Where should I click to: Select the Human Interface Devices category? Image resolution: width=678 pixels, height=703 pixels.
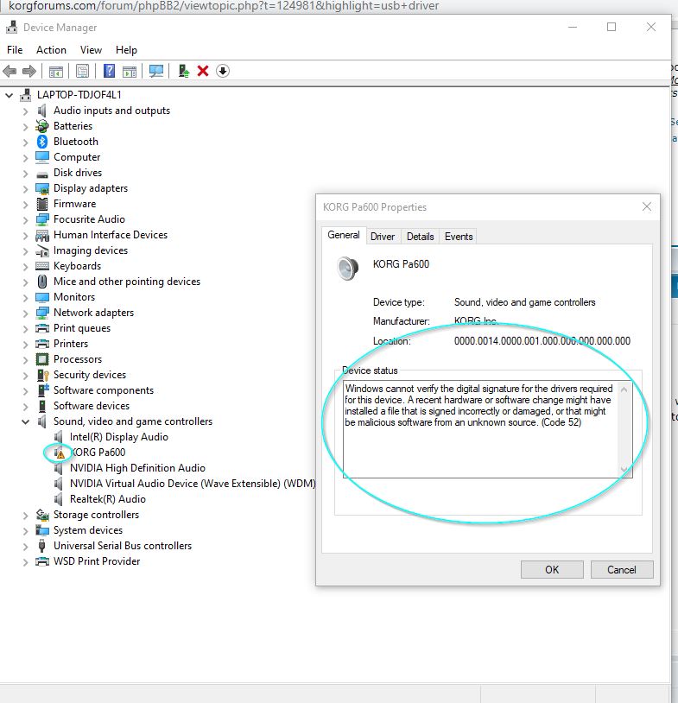(111, 235)
